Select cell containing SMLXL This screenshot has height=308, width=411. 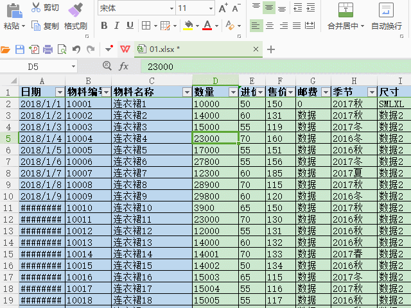point(394,104)
